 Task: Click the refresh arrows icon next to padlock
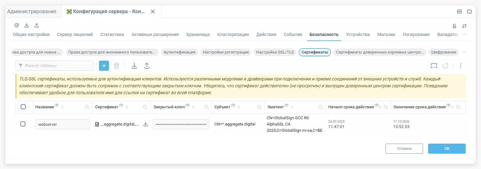coord(464,26)
